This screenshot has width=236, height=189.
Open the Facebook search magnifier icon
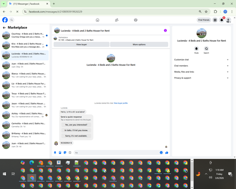tap(12, 20)
